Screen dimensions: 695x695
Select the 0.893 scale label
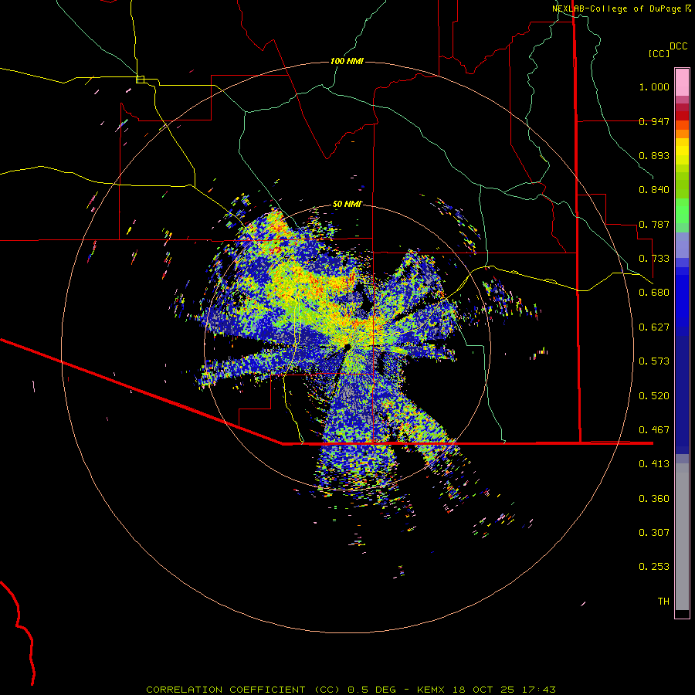[x=654, y=155]
